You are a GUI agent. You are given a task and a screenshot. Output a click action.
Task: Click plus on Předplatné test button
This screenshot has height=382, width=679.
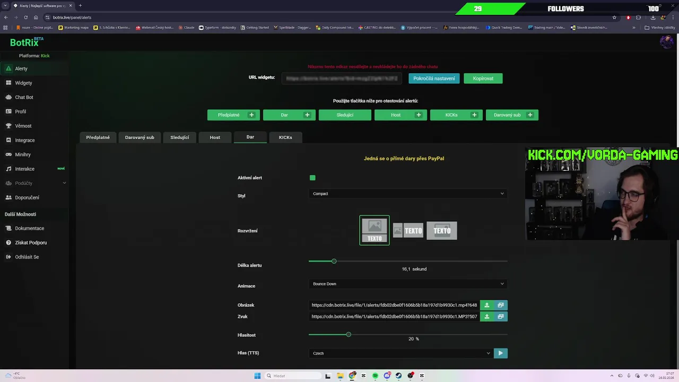(x=251, y=115)
